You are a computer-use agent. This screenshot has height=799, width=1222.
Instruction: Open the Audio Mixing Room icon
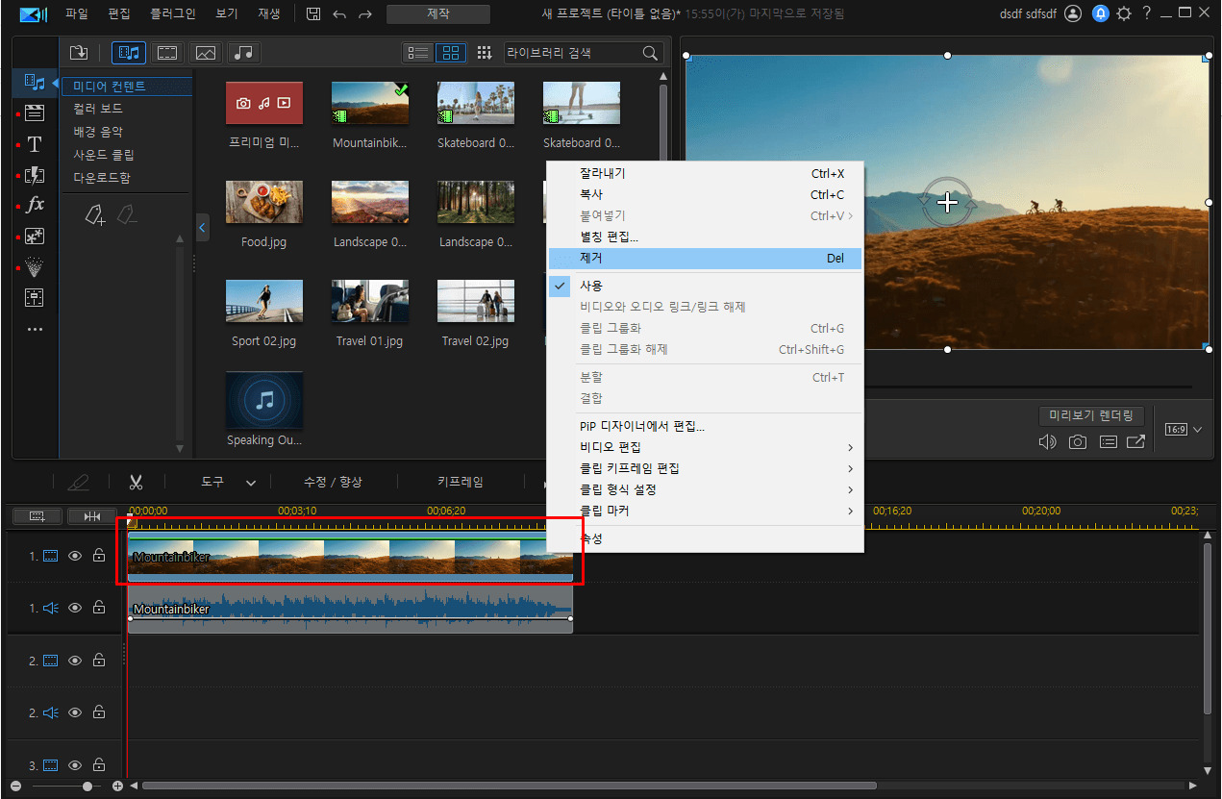click(x=35, y=297)
